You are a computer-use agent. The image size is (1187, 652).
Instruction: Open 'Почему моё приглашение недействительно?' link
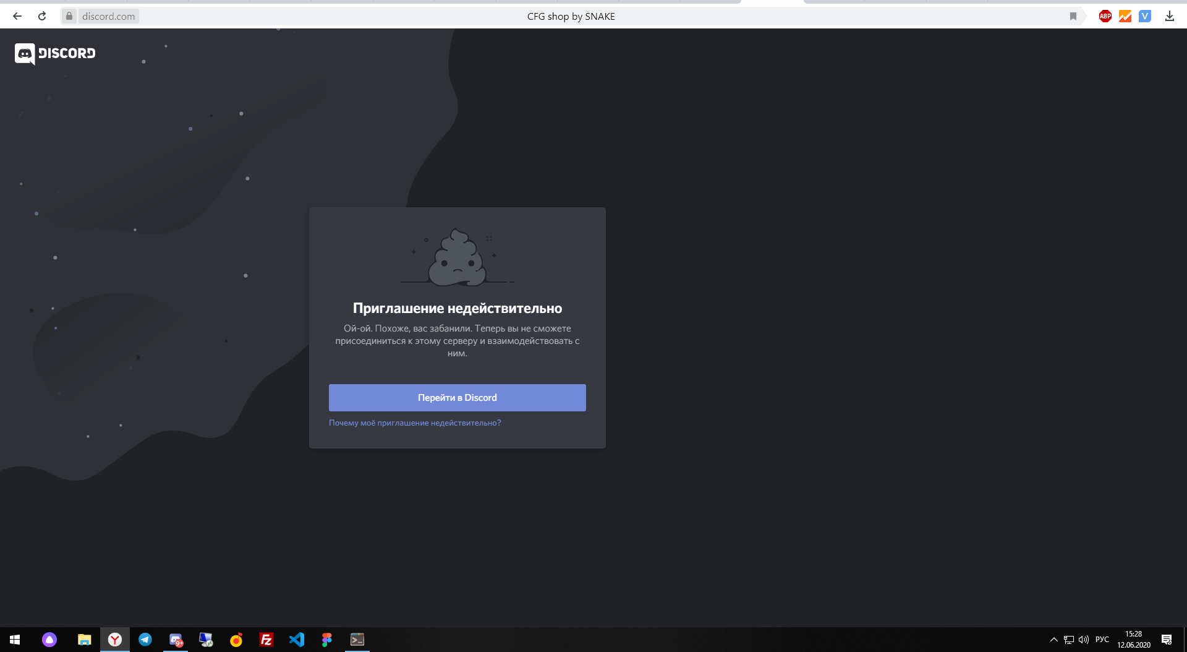coord(415,423)
